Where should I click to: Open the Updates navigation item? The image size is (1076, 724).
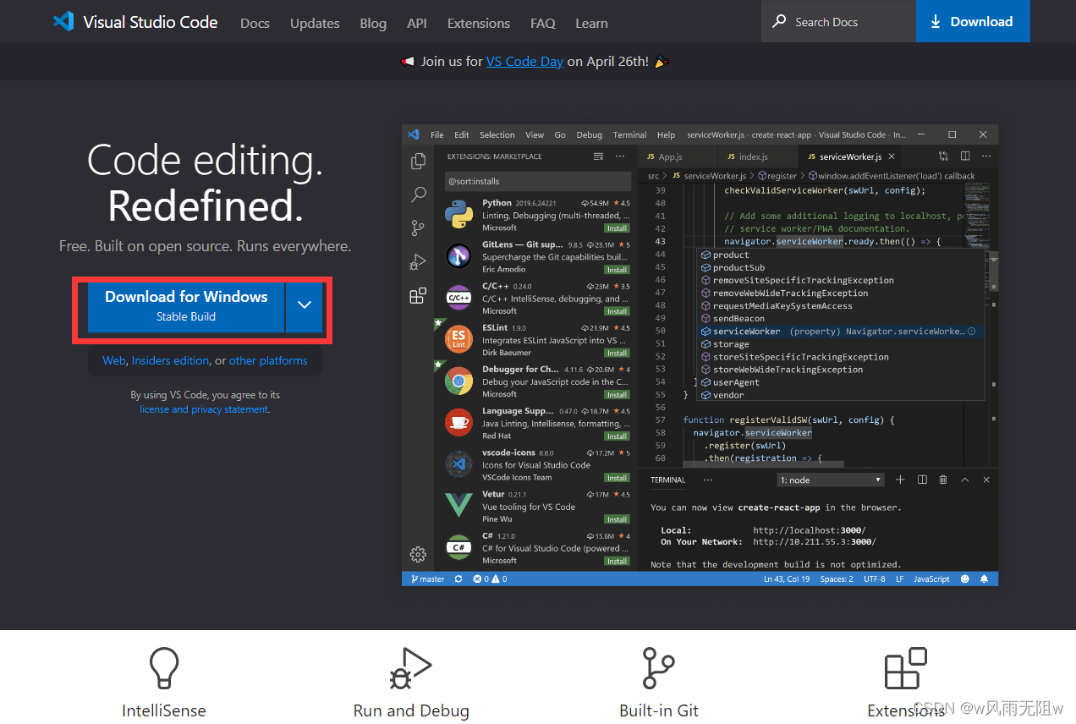[315, 23]
